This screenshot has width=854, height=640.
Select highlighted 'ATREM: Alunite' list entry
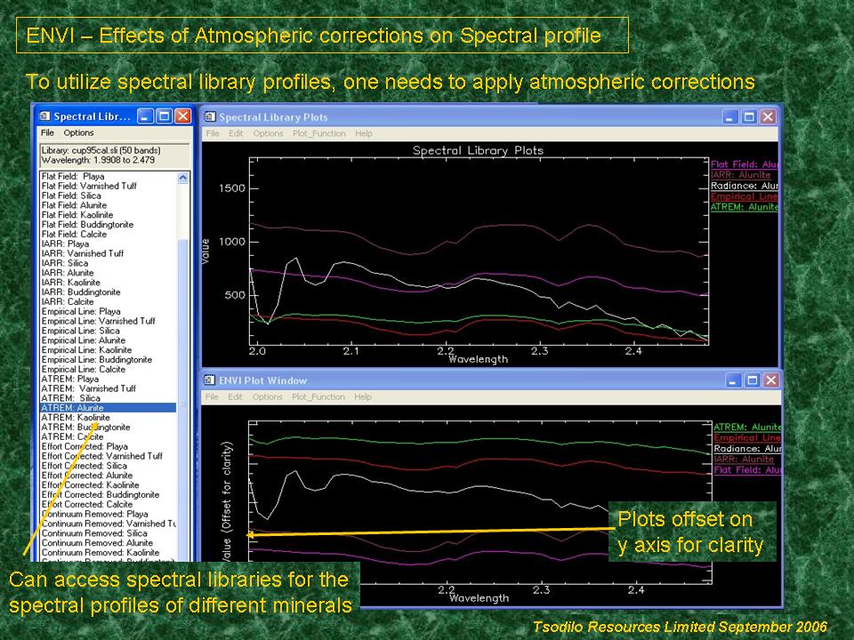click(109, 408)
